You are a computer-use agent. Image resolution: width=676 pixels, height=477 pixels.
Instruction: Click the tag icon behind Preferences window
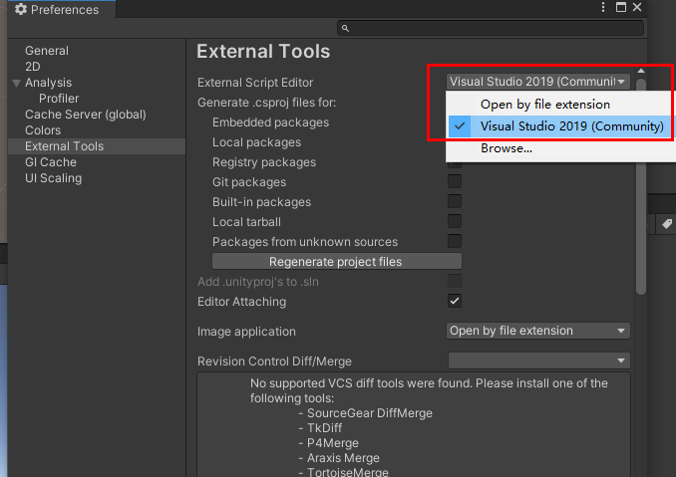(667, 224)
